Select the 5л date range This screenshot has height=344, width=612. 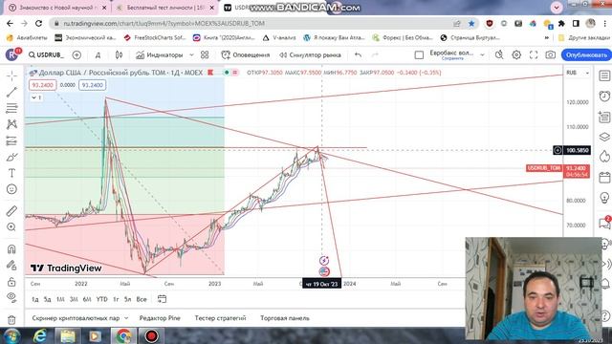click(x=127, y=299)
